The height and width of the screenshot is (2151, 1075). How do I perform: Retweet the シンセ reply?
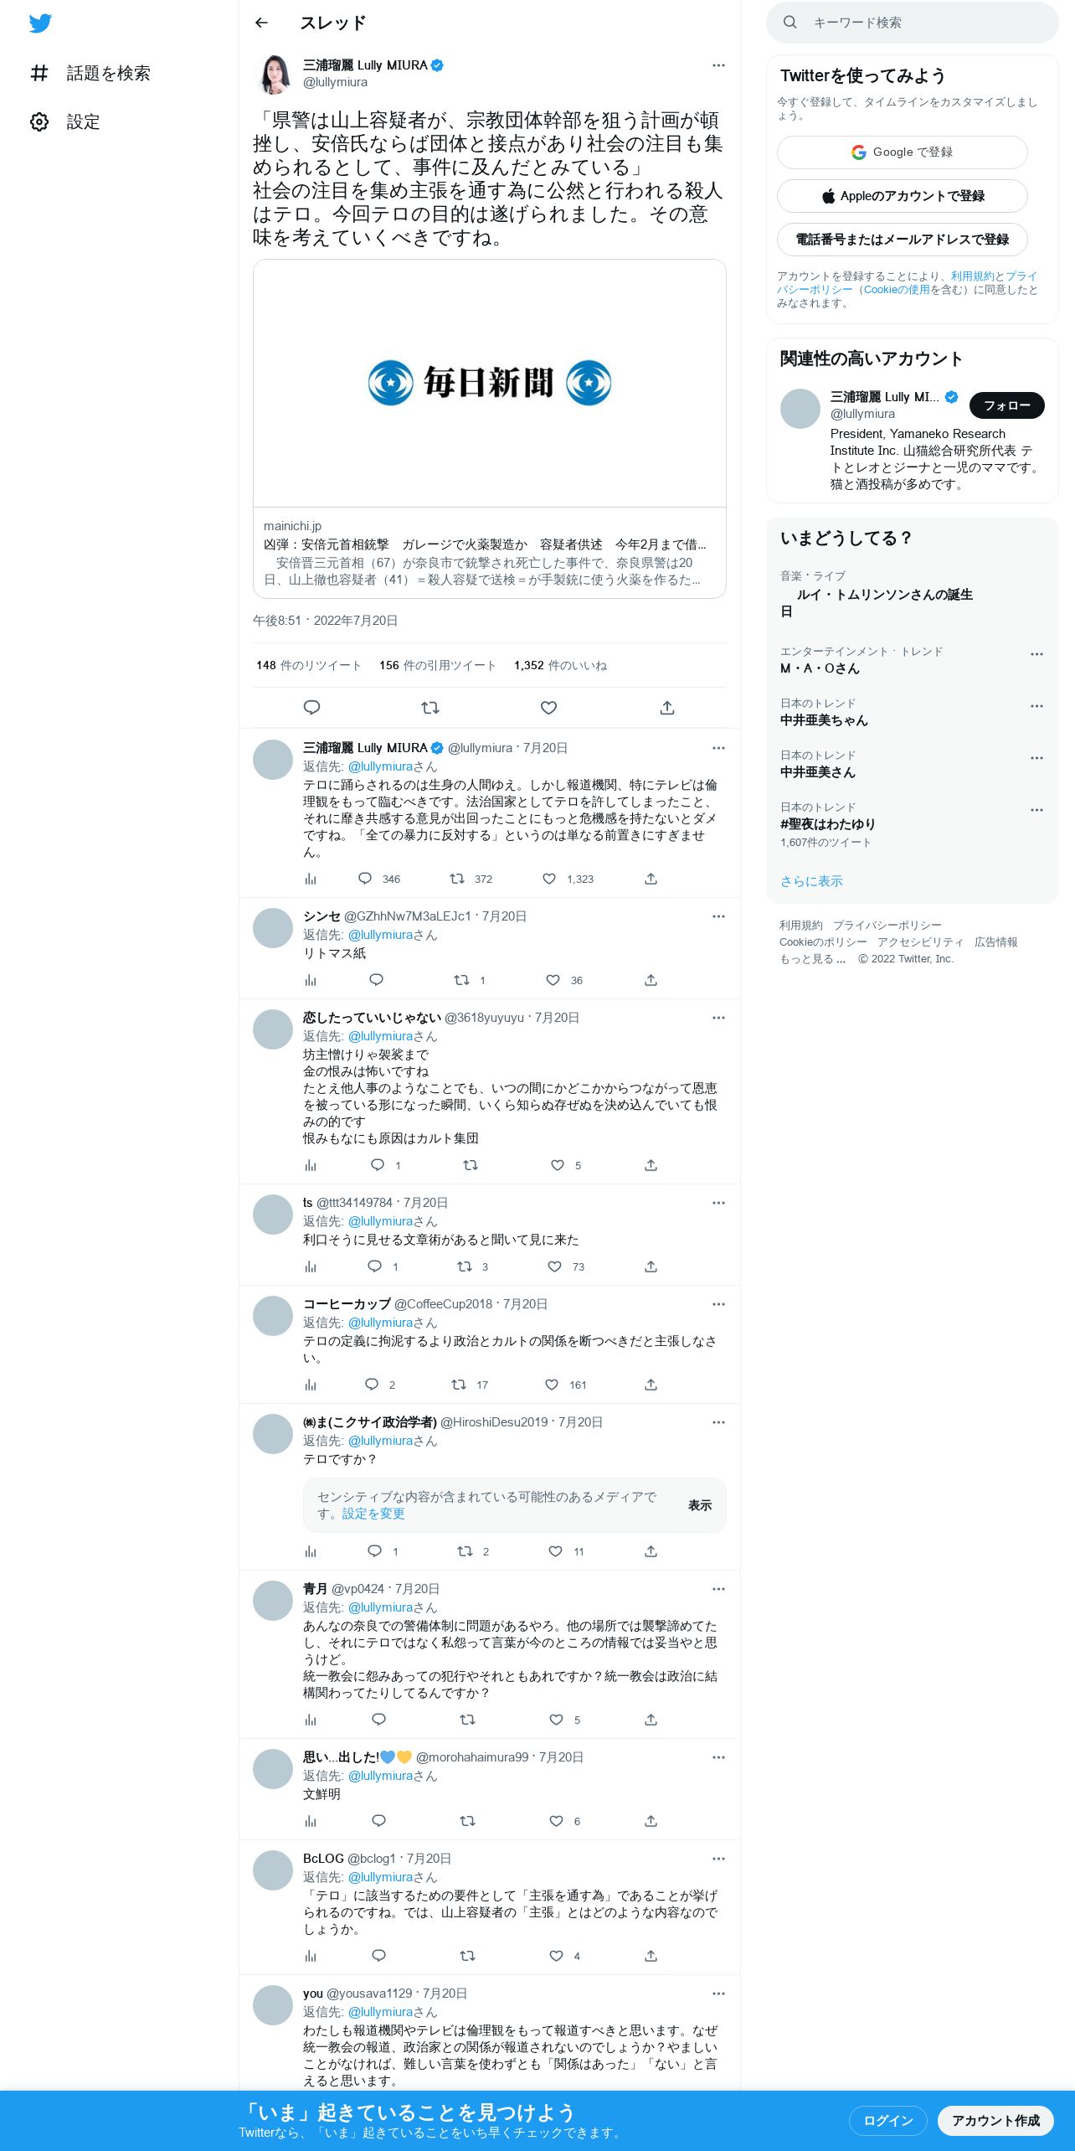[x=461, y=980]
